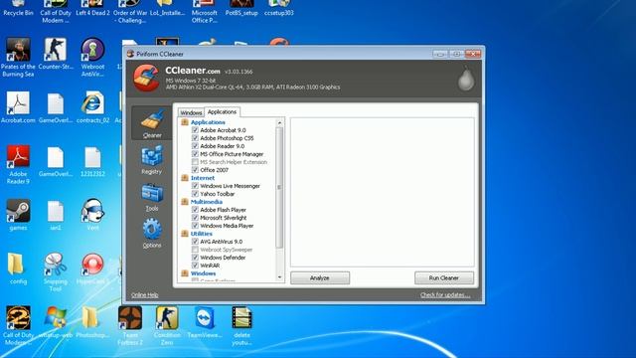
Task: Select the ccsetup303 installer icon
Action: pos(279,8)
